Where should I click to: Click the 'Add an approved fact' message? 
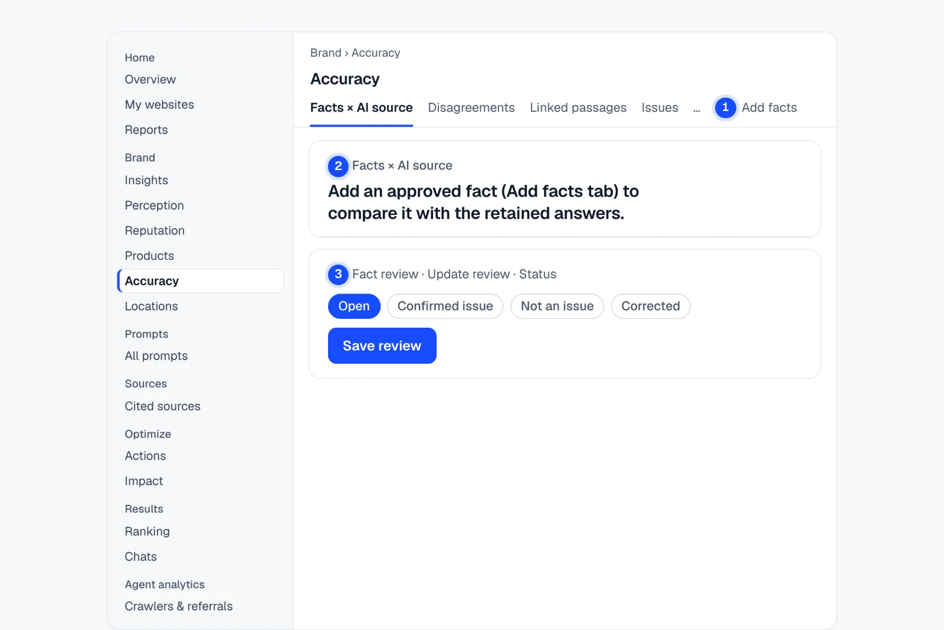(483, 203)
